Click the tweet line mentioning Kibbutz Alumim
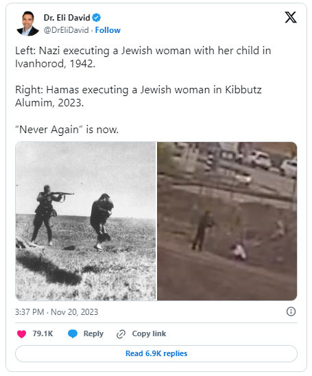 139,96
